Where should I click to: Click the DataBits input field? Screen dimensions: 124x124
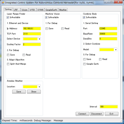click(108, 39)
